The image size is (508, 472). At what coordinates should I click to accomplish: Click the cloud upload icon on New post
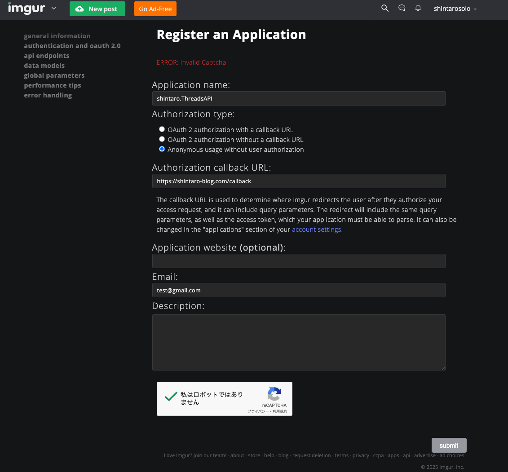80,9
